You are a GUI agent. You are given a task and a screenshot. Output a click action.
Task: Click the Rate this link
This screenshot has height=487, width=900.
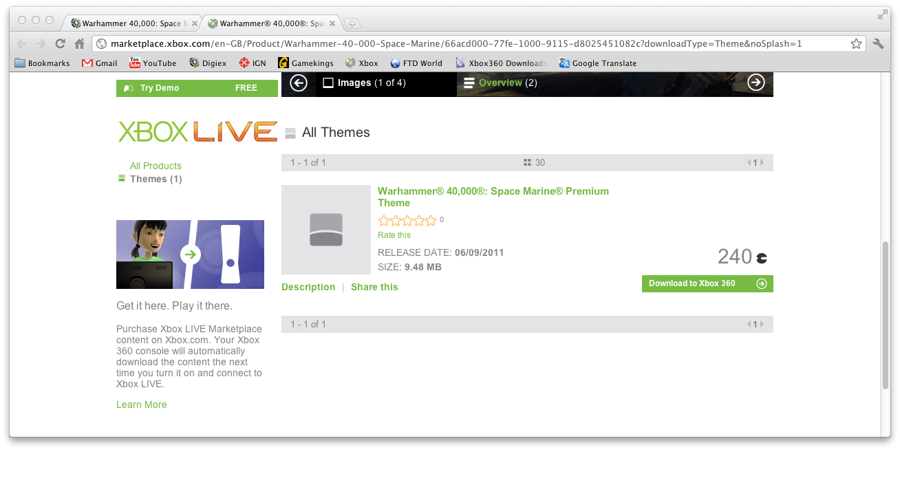coord(394,235)
